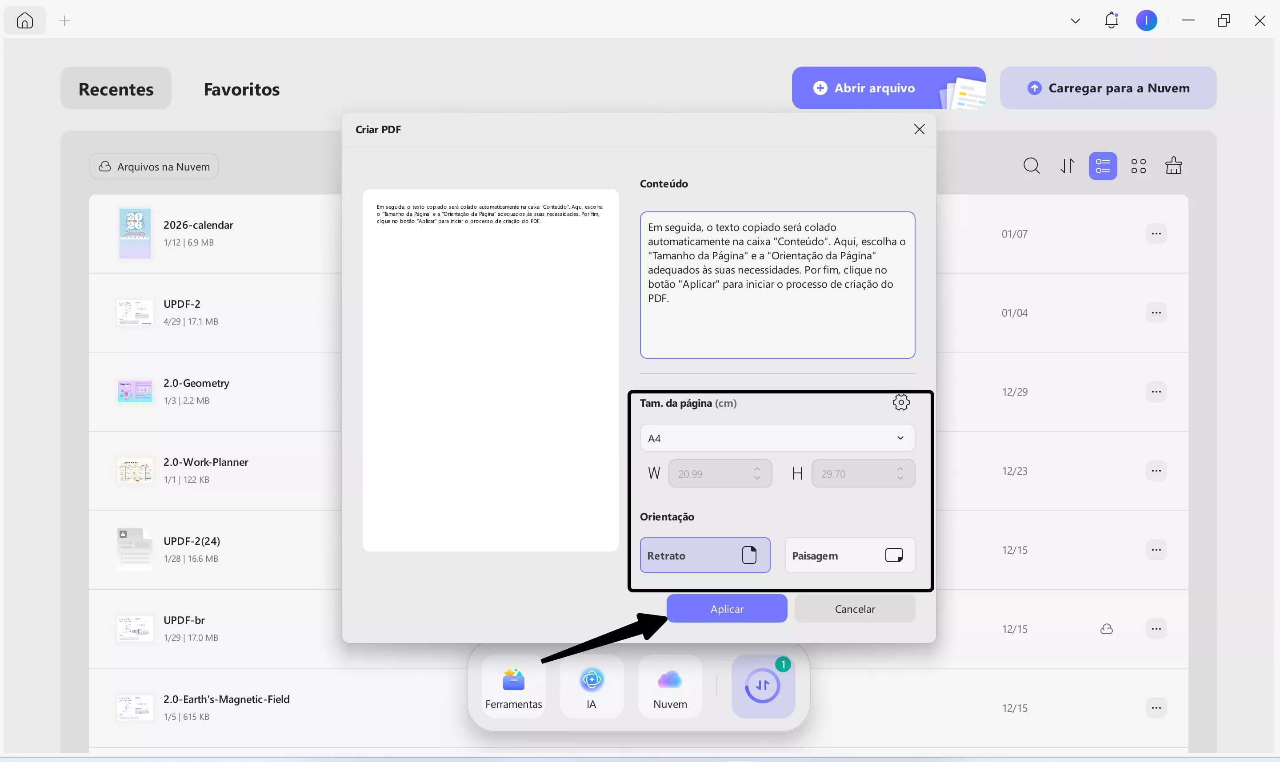Open the converter tool showing badge 1
The image size is (1280, 762).
[763, 686]
